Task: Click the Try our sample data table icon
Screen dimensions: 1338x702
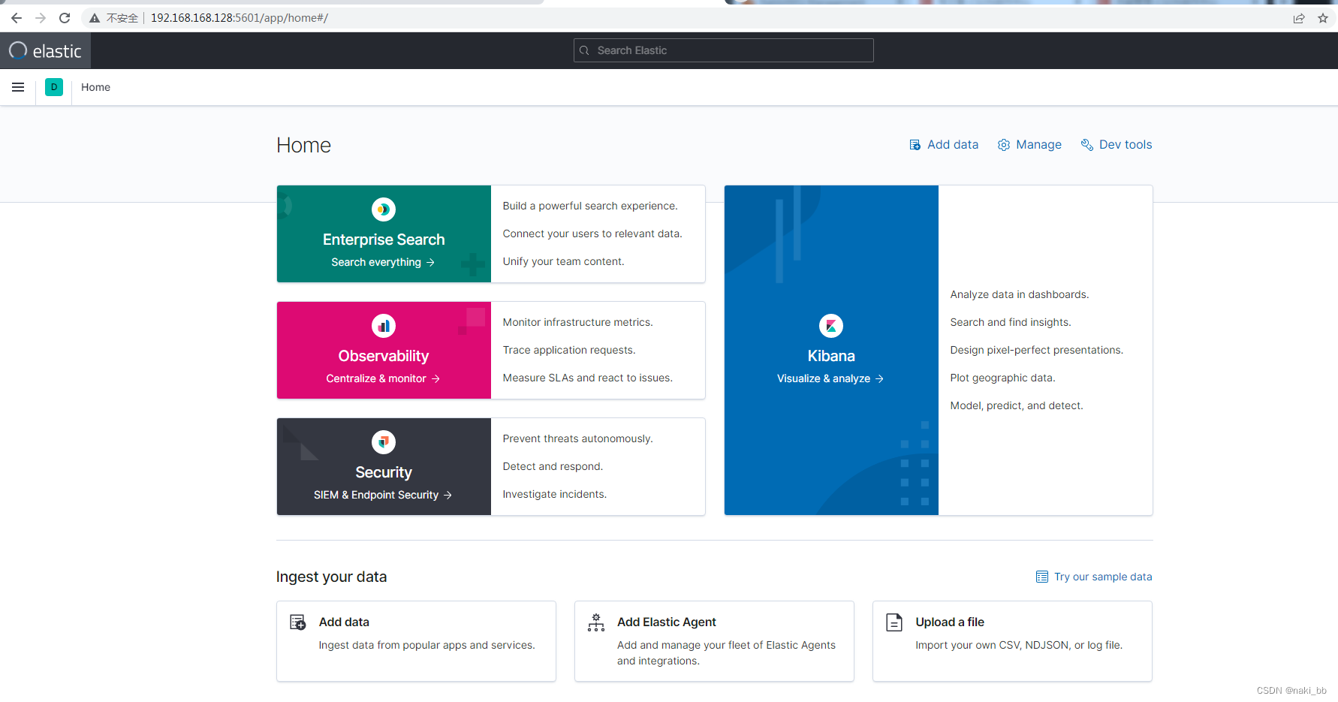Action: point(1041,576)
